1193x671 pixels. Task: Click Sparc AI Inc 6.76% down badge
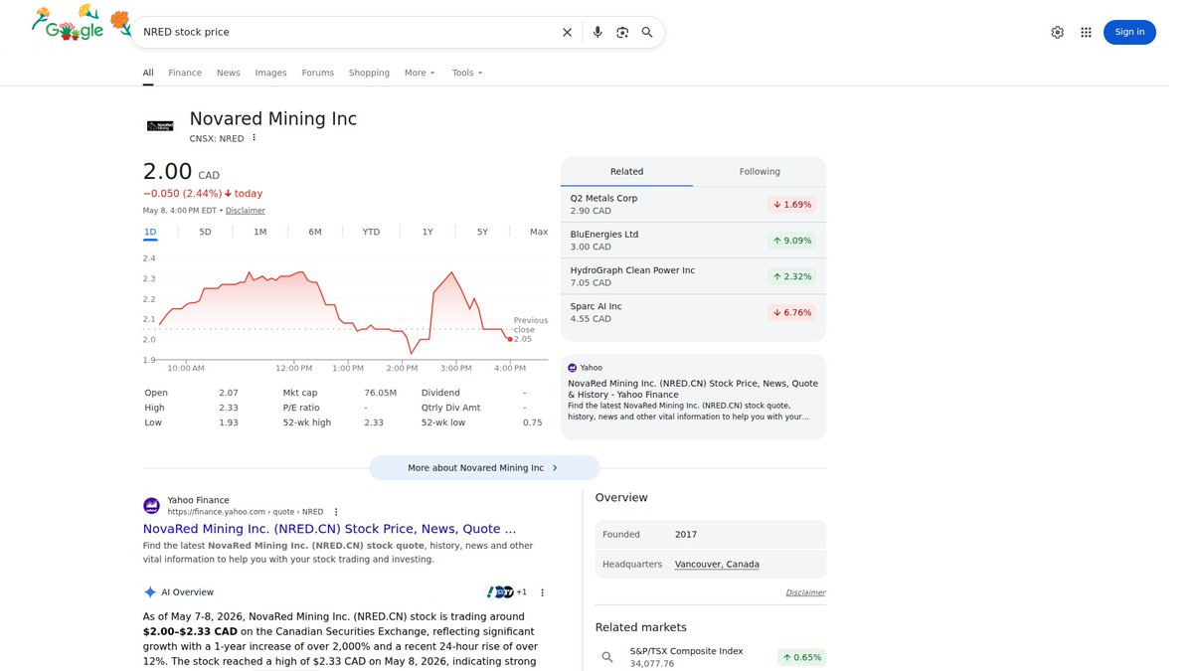coord(791,312)
